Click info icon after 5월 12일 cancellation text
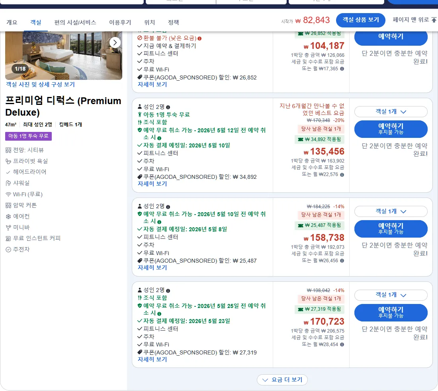Viewport: 438px width, 391px height. click(159, 138)
